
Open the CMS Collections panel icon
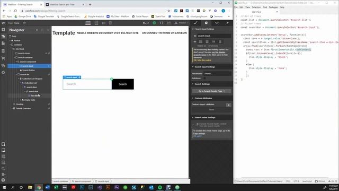(3, 51)
